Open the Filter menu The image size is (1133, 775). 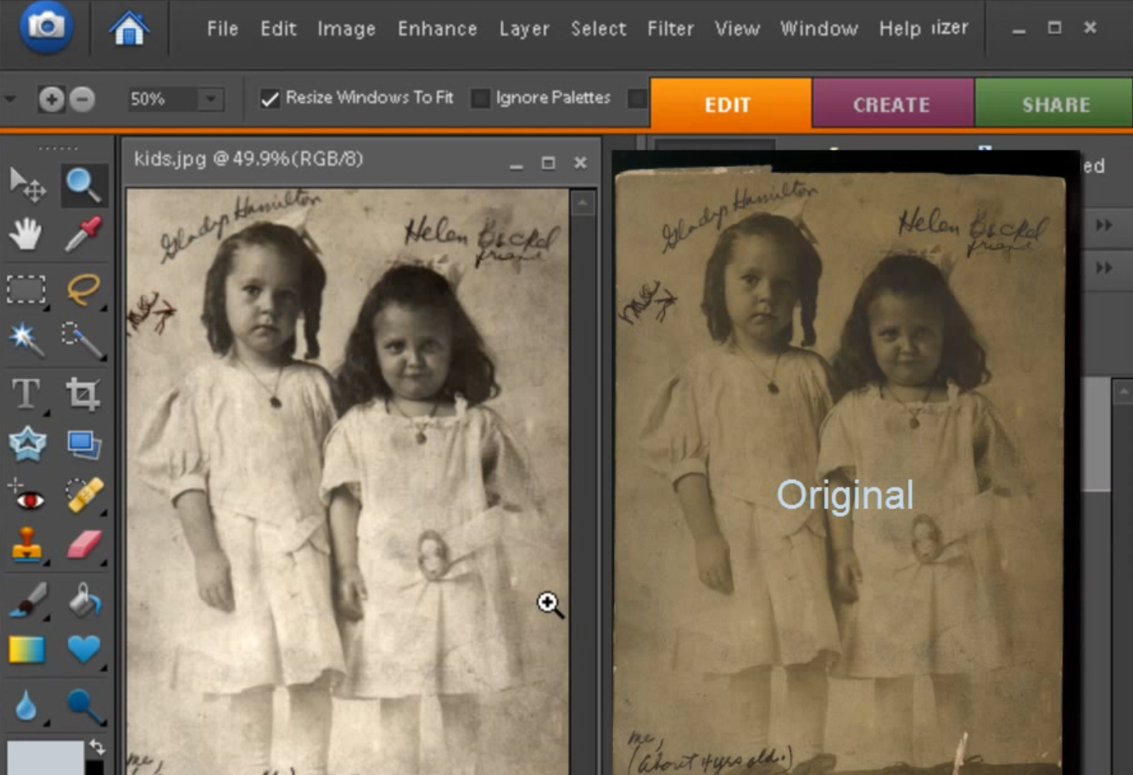tap(671, 29)
